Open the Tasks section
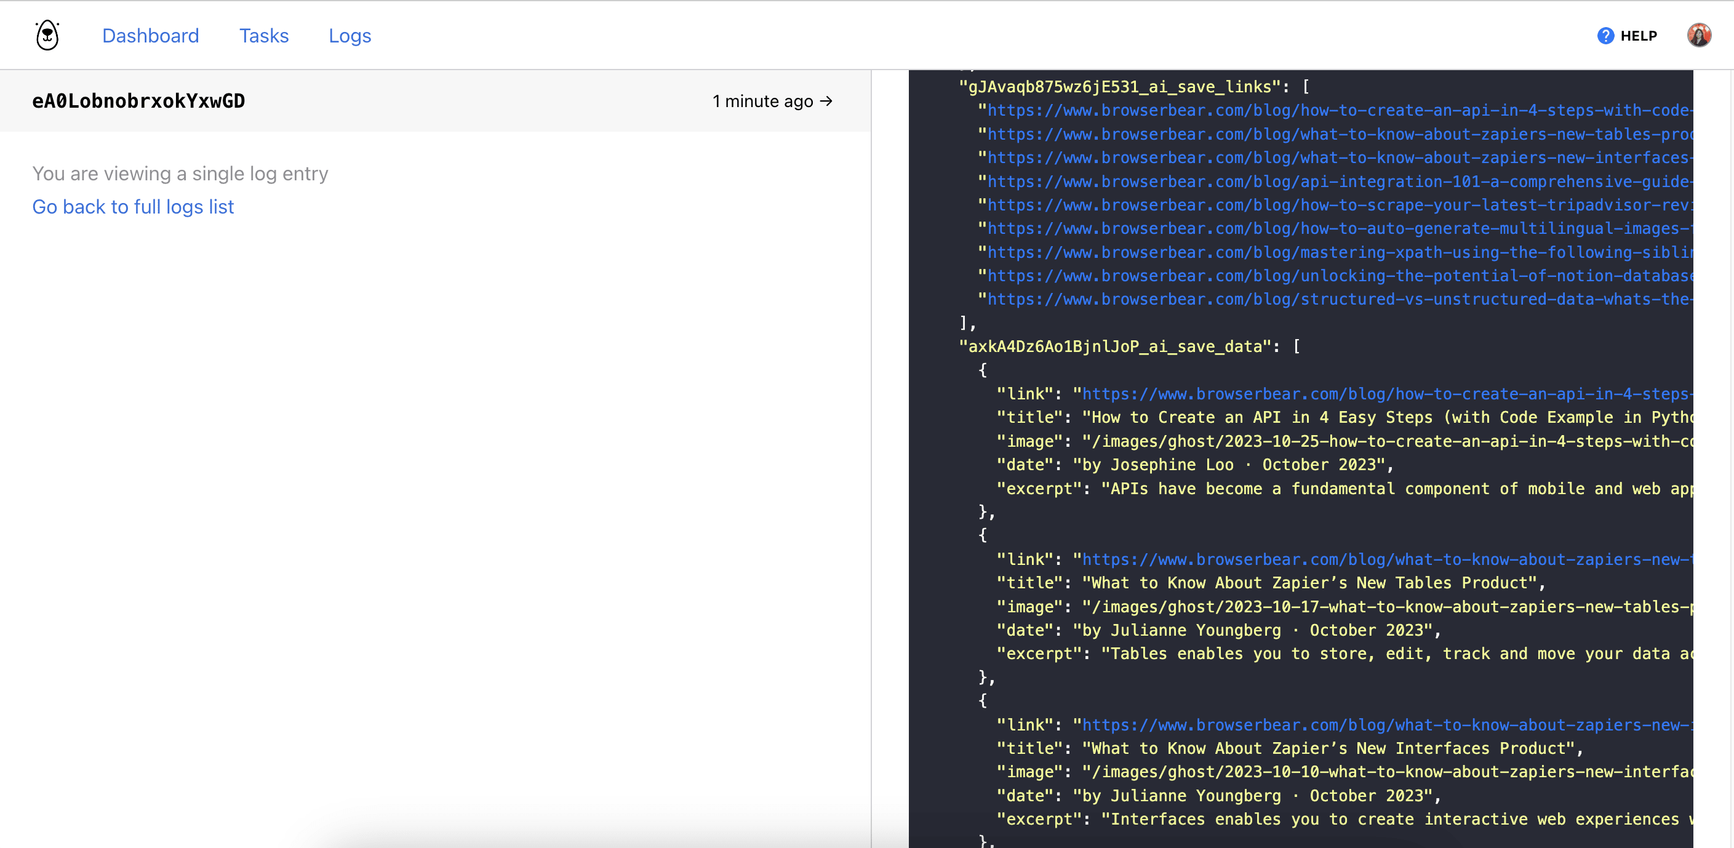 264,36
